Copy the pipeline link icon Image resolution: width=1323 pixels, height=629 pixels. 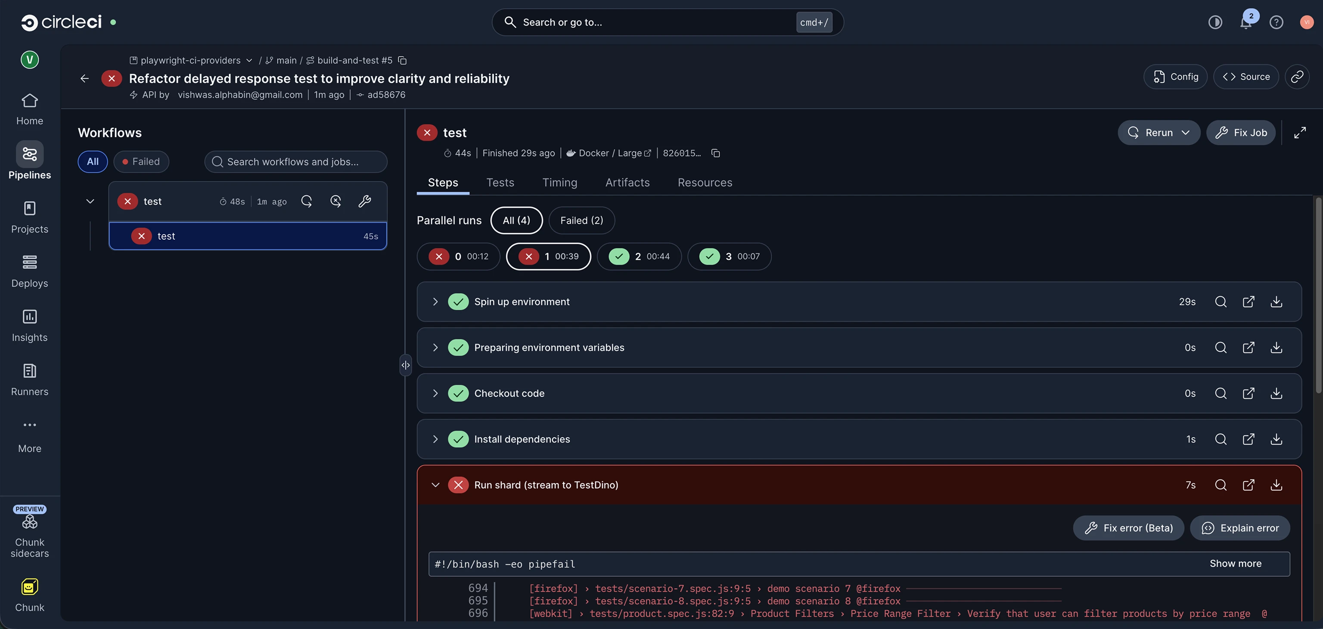pos(1296,77)
